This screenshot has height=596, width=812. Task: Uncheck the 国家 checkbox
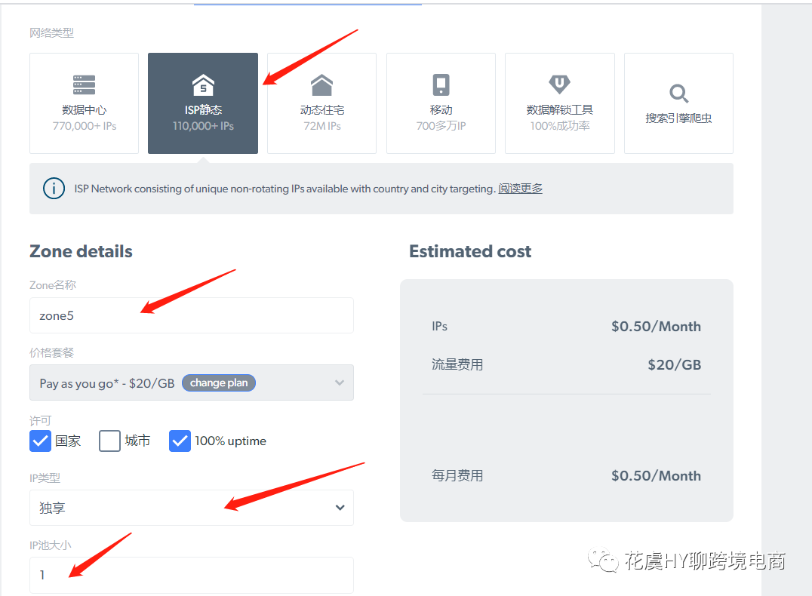pyautogui.click(x=40, y=441)
